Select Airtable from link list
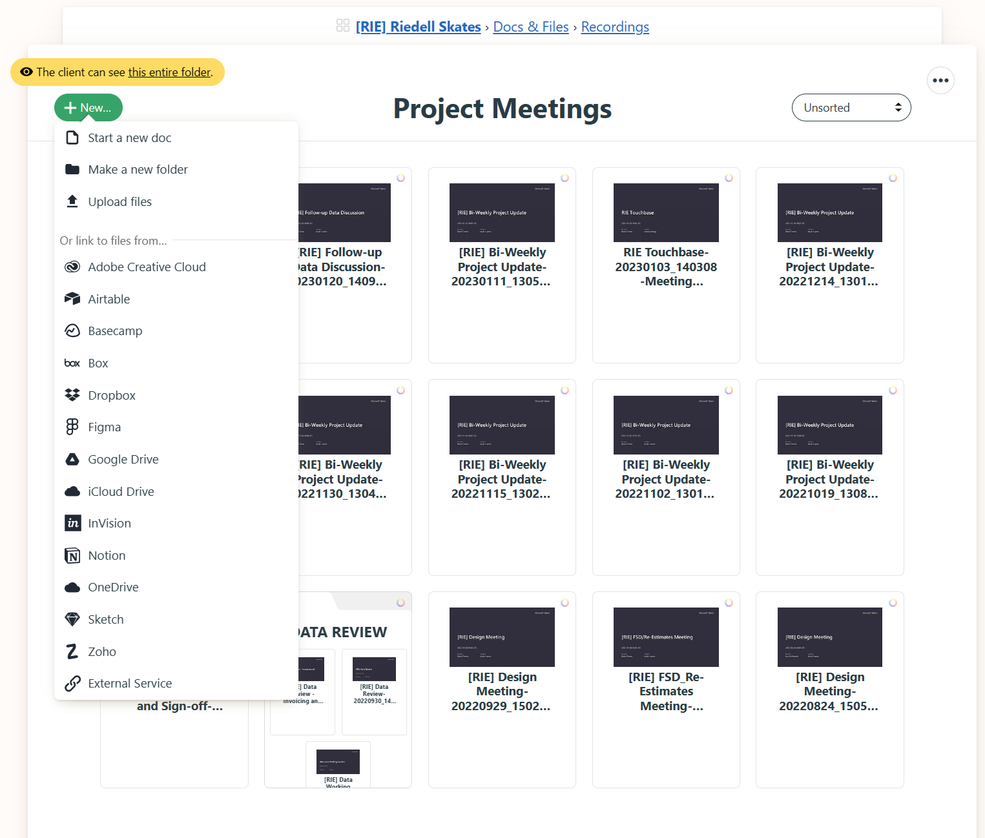 click(x=176, y=299)
